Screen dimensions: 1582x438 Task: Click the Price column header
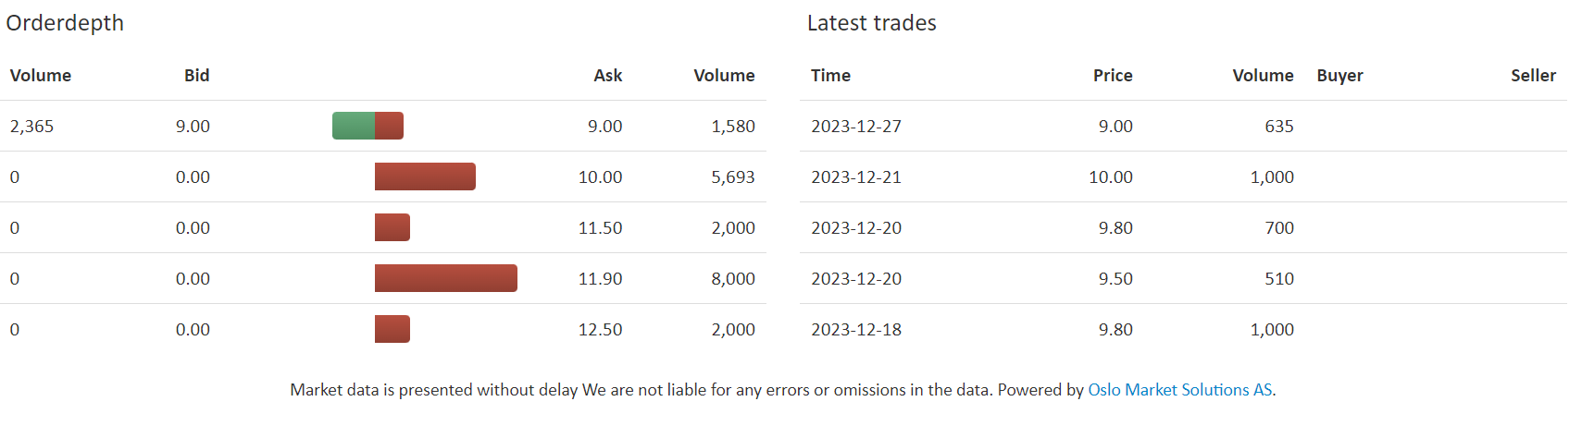pos(1113,76)
